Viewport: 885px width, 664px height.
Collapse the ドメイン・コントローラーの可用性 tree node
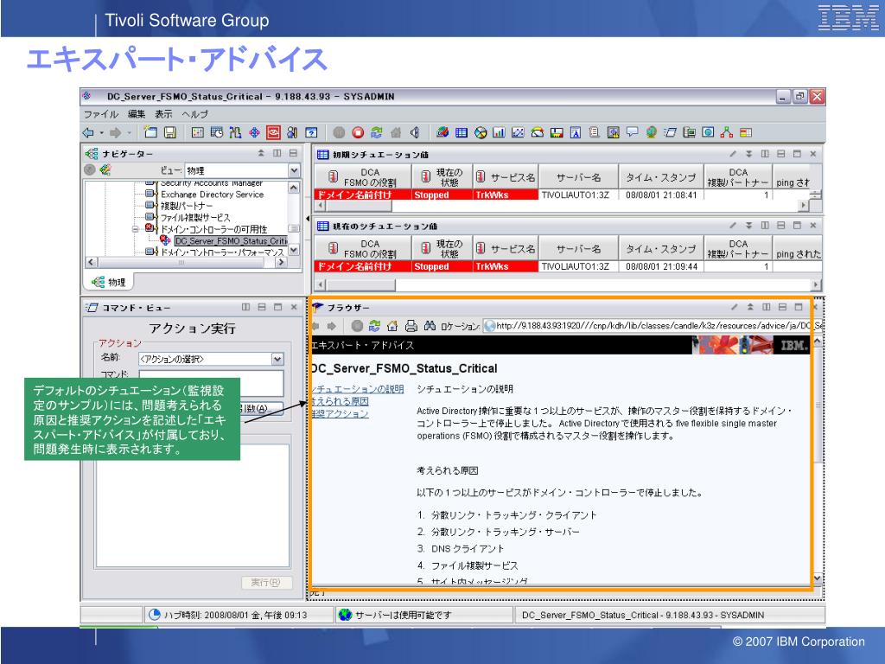(x=136, y=229)
